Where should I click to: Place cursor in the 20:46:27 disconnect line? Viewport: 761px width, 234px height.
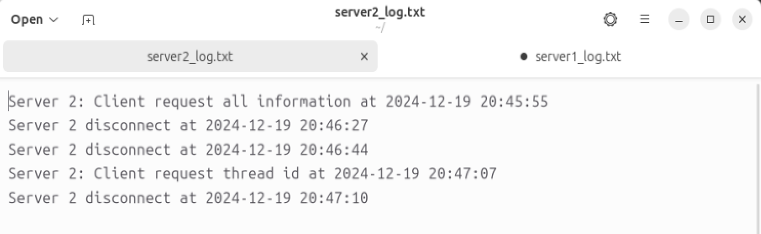(189, 126)
